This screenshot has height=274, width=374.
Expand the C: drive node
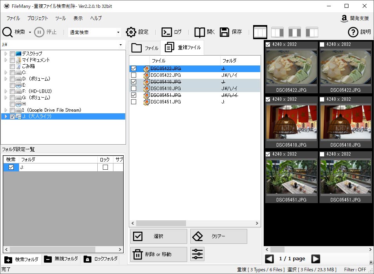click(x=6, y=73)
